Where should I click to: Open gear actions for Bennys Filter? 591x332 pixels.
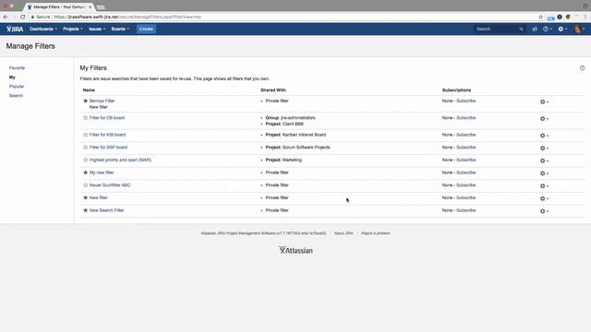point(544,102)
